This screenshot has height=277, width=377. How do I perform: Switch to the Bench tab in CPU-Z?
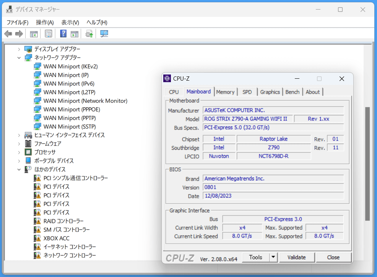point(292,92)
